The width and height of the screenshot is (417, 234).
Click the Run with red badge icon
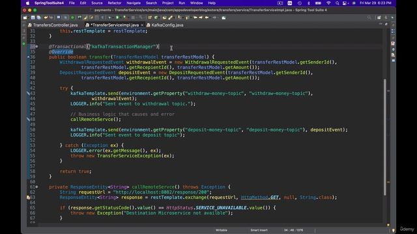click(124, 18)
